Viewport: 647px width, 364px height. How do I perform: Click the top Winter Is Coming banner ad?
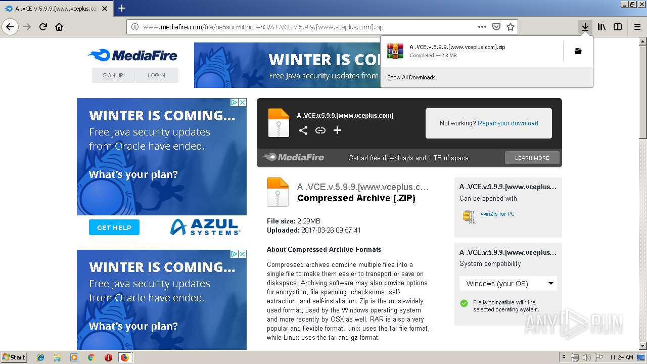click(x=287, y=65)
